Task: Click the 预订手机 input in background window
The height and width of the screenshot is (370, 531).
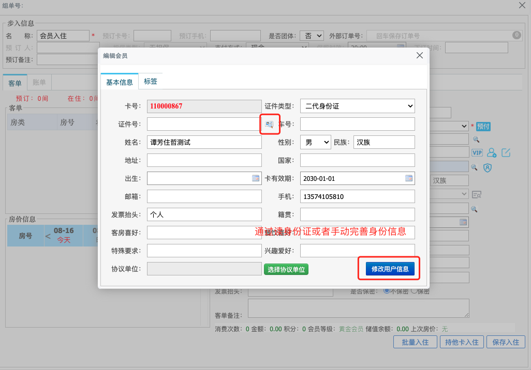Action: pos(235,36)
